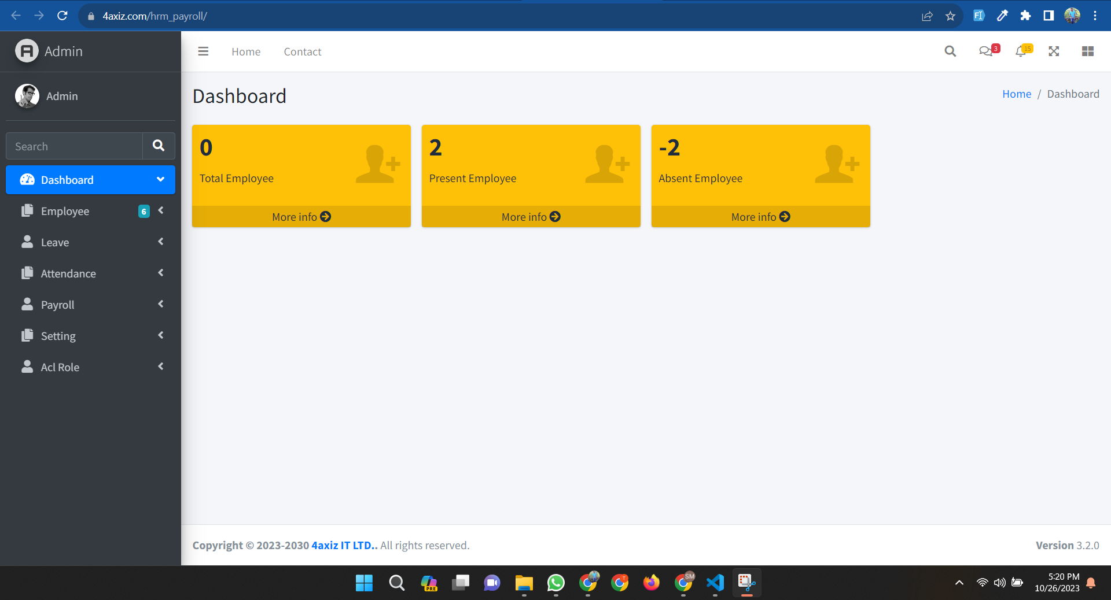Click the hamburger menu icon to collapse sidebar
Screen dimensions: 1111x600
[x=203, y=51]
